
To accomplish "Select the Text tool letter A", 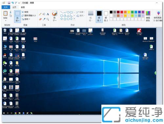I will click(48, 14).
